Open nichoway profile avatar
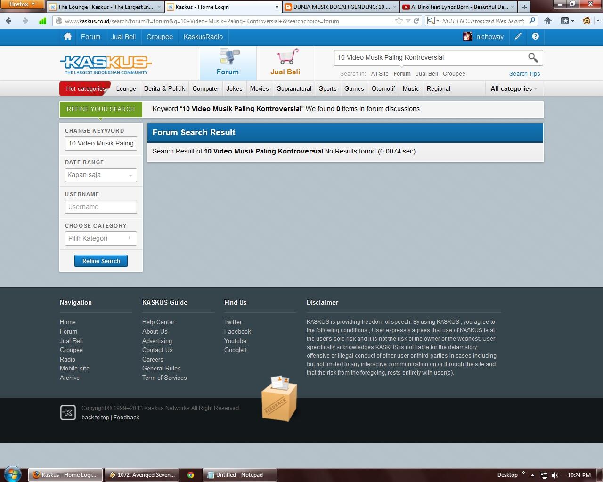Image resolution: width=603 pixels, height=482 pixels. coord(467,37)
